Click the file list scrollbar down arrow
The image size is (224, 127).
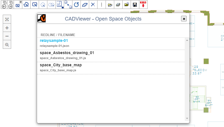[187, 118]
